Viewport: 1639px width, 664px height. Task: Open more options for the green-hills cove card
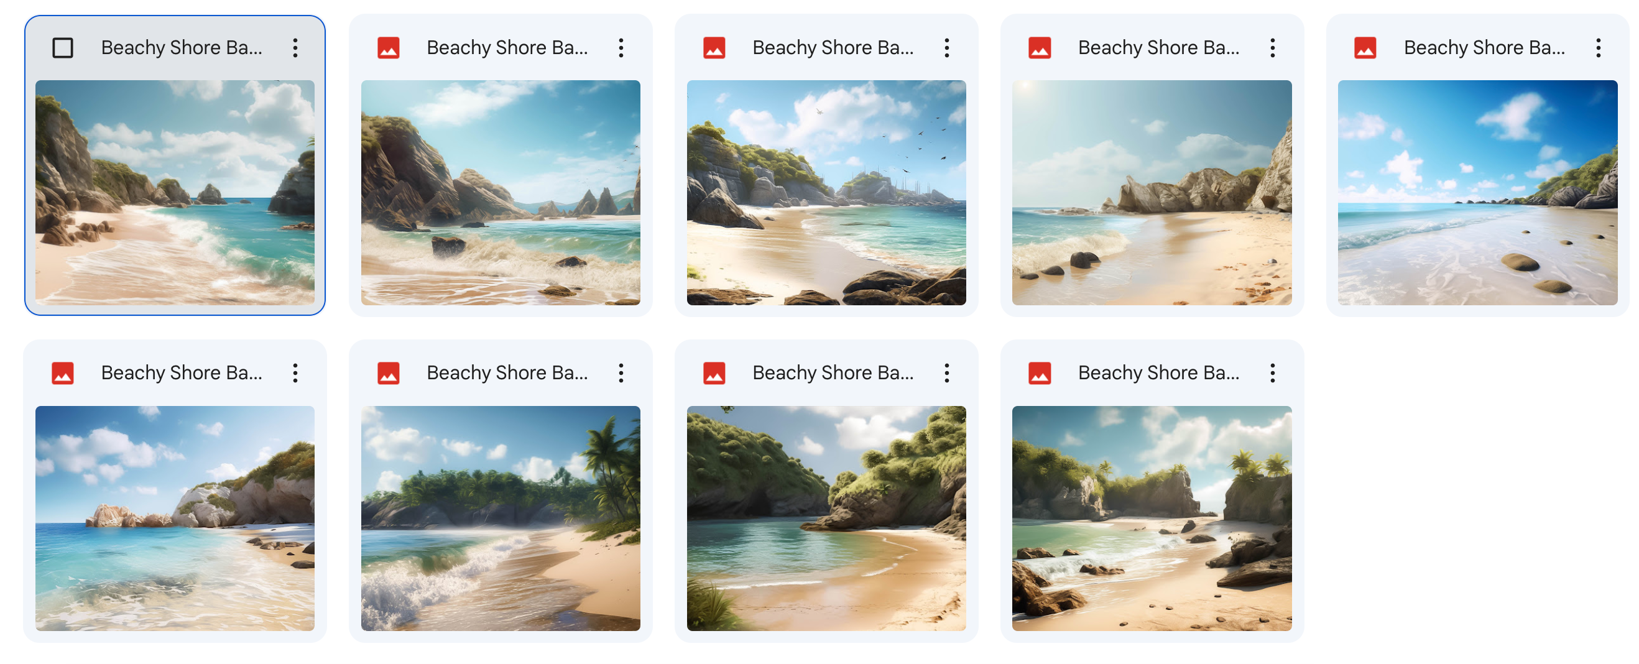947,373
